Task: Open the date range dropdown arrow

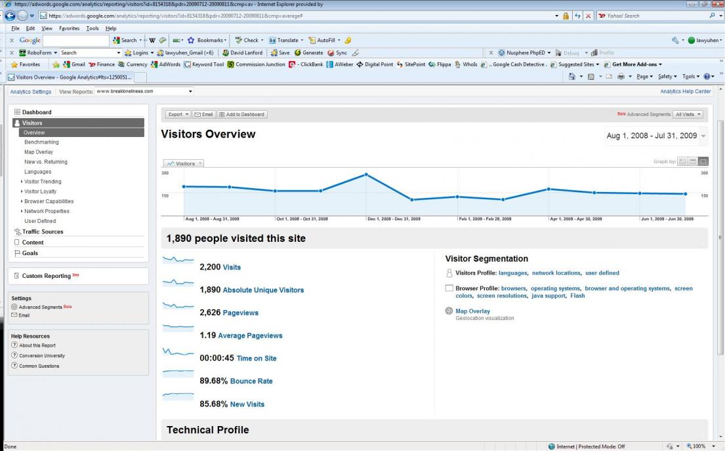Action: pyautogui.click(x=703, y=136)
